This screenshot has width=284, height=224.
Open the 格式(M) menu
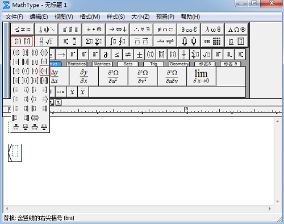tap(90, 17)
